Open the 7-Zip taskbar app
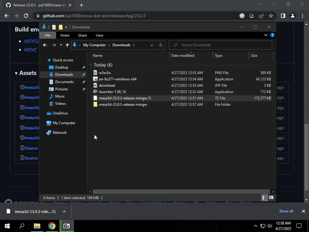This screenshot has height=232, width=309. pos(67,226)
